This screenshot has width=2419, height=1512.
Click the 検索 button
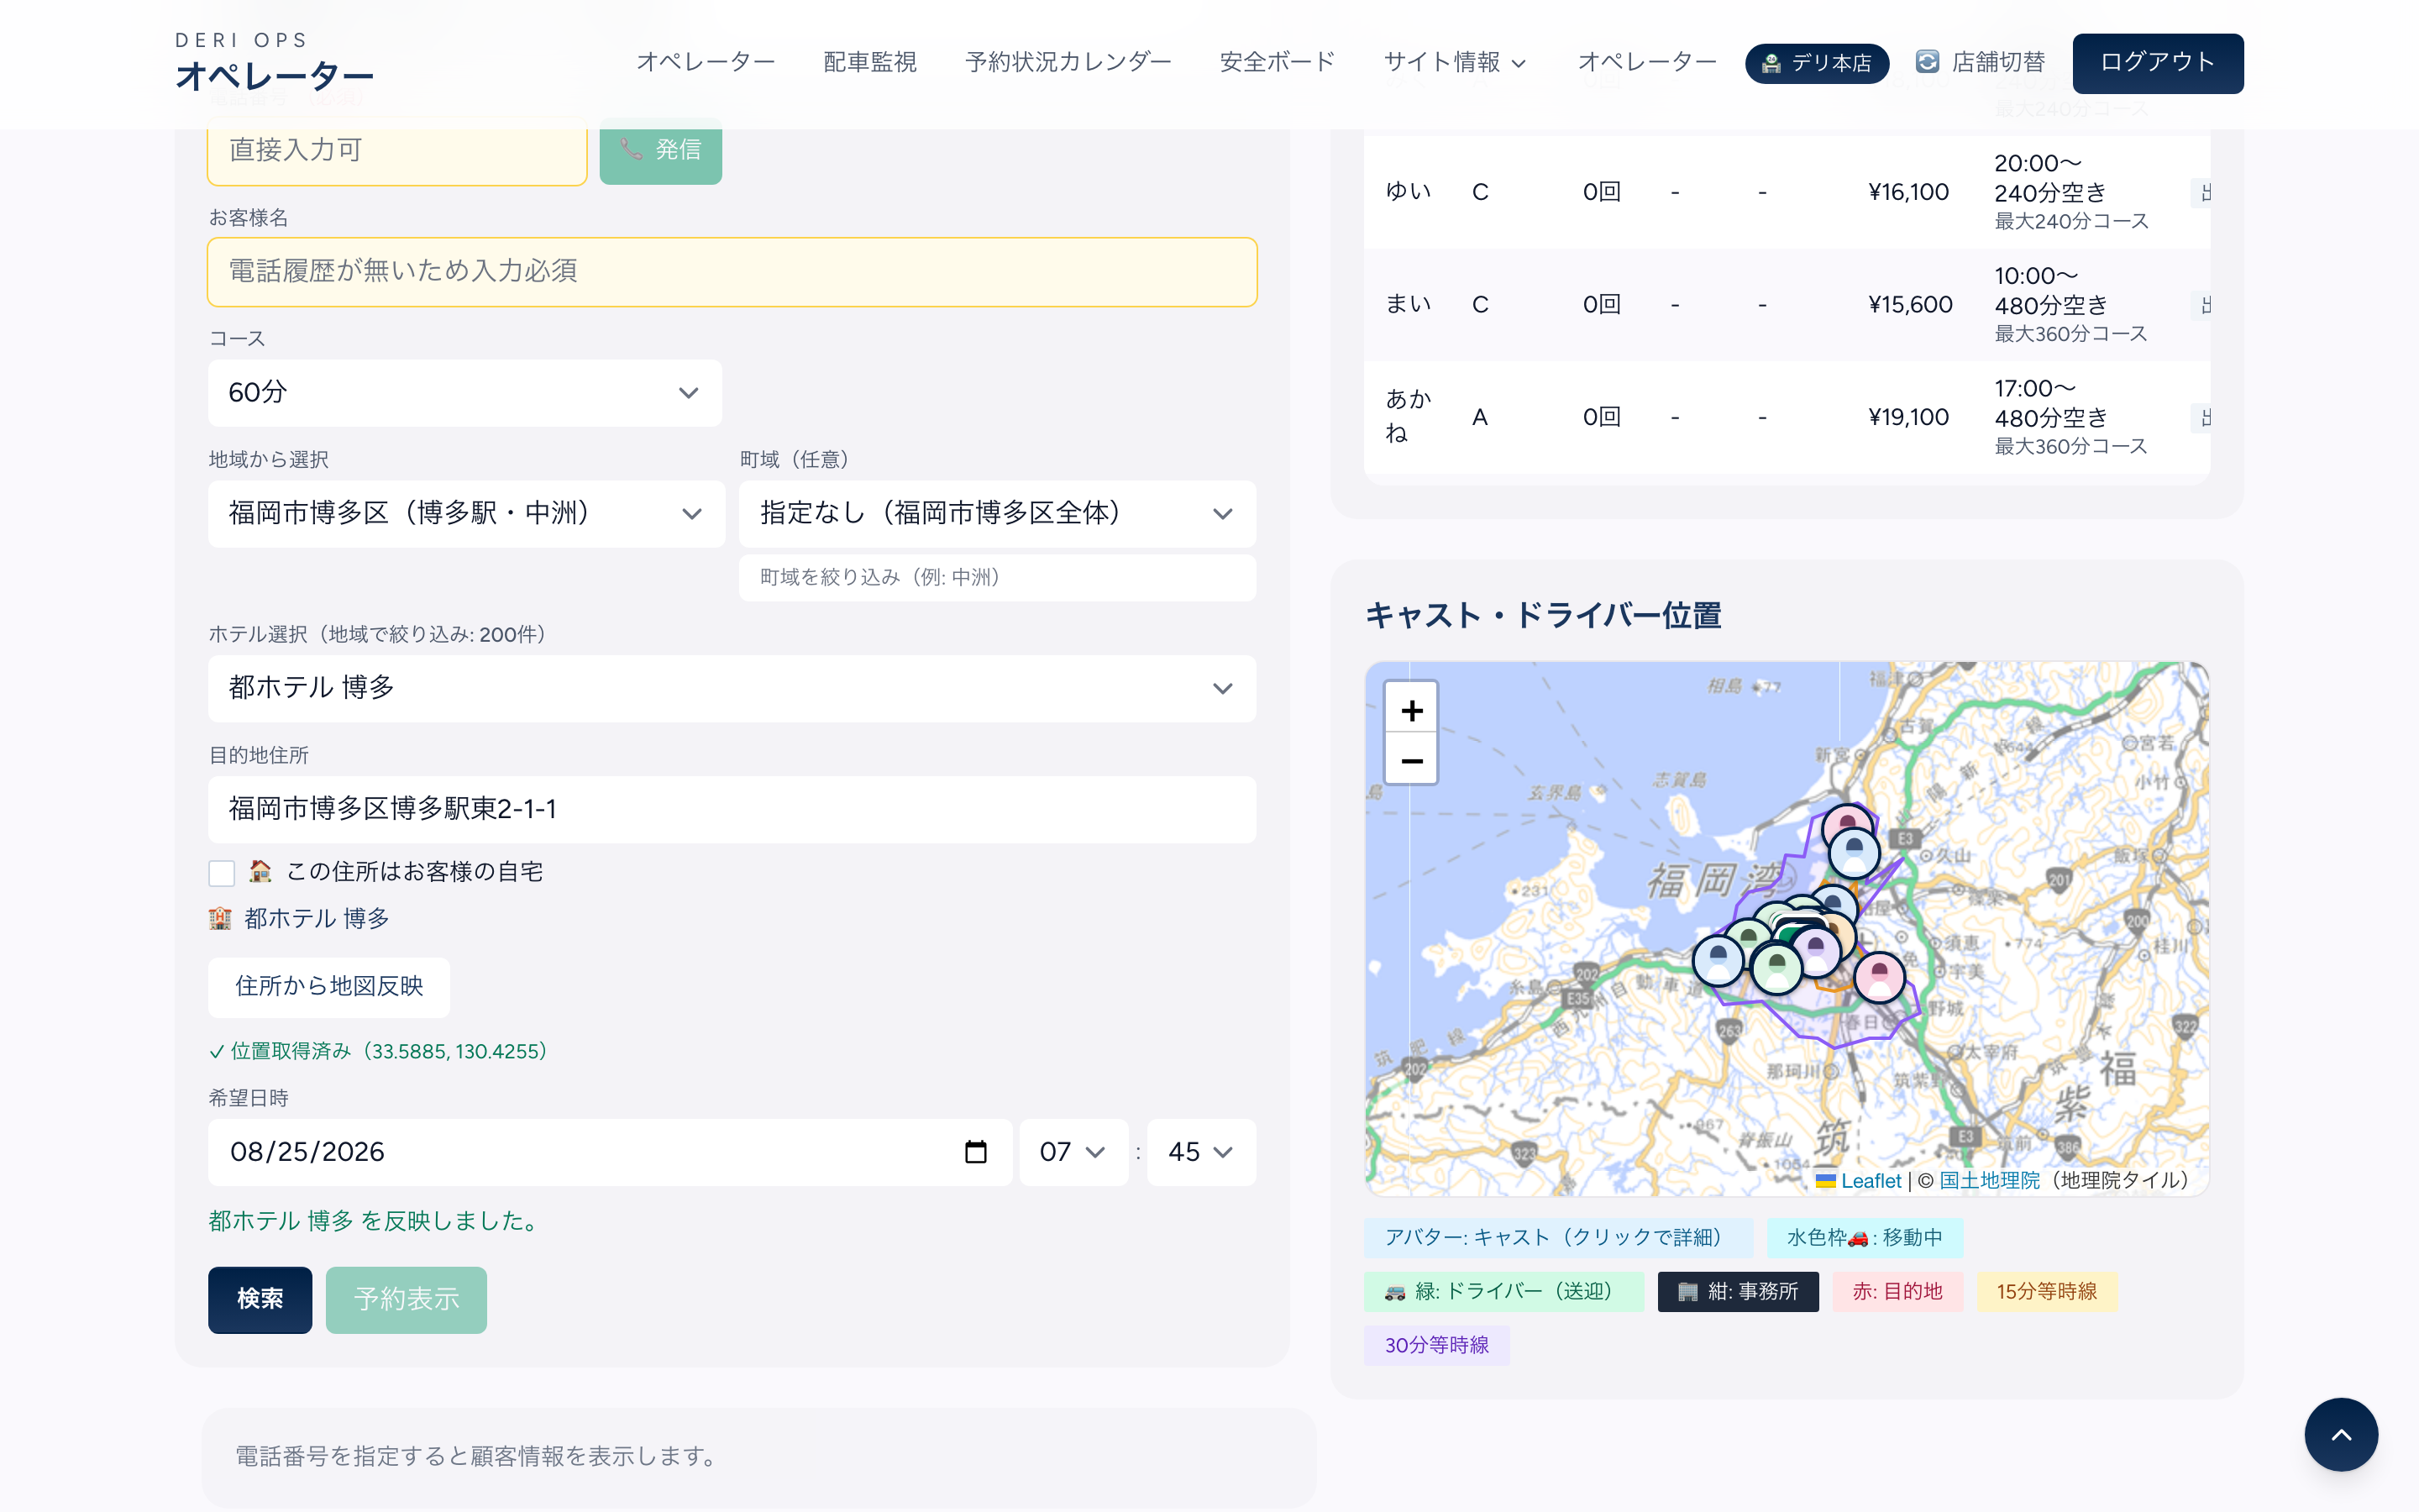click(260, 1299)
